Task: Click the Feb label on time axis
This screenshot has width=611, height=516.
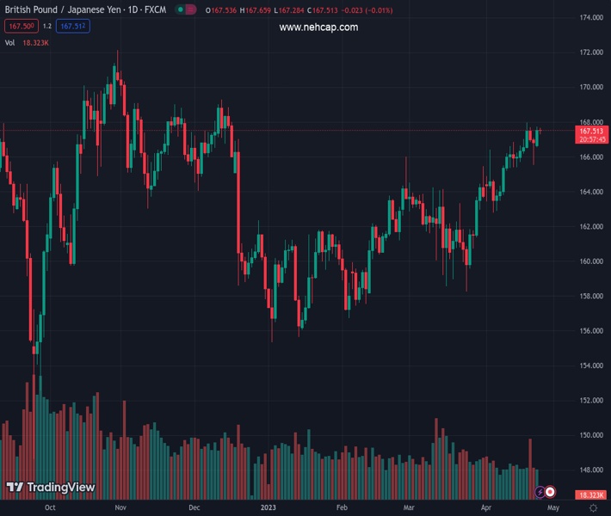Action: coord(342,507)
